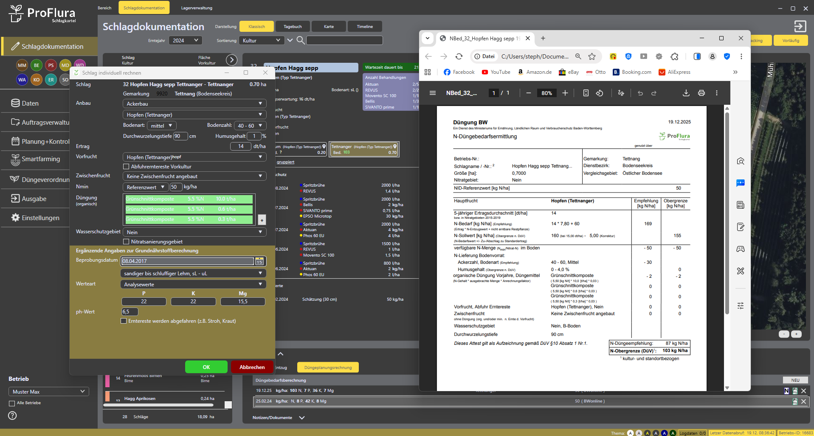Viewport: 814px width, 436px height.
Task: Print the PDF document
Action: coord(701,93)
